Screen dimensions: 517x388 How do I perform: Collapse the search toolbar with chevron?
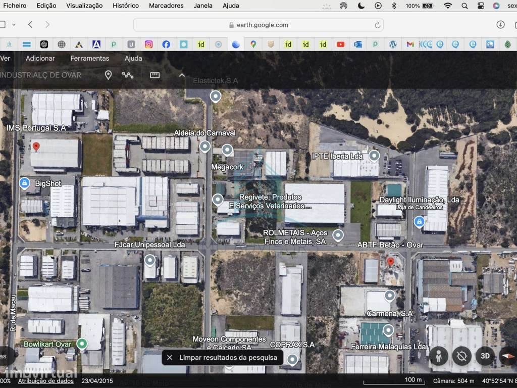(x=182, y=75)
